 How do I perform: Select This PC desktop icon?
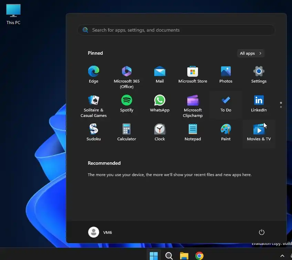13,14
